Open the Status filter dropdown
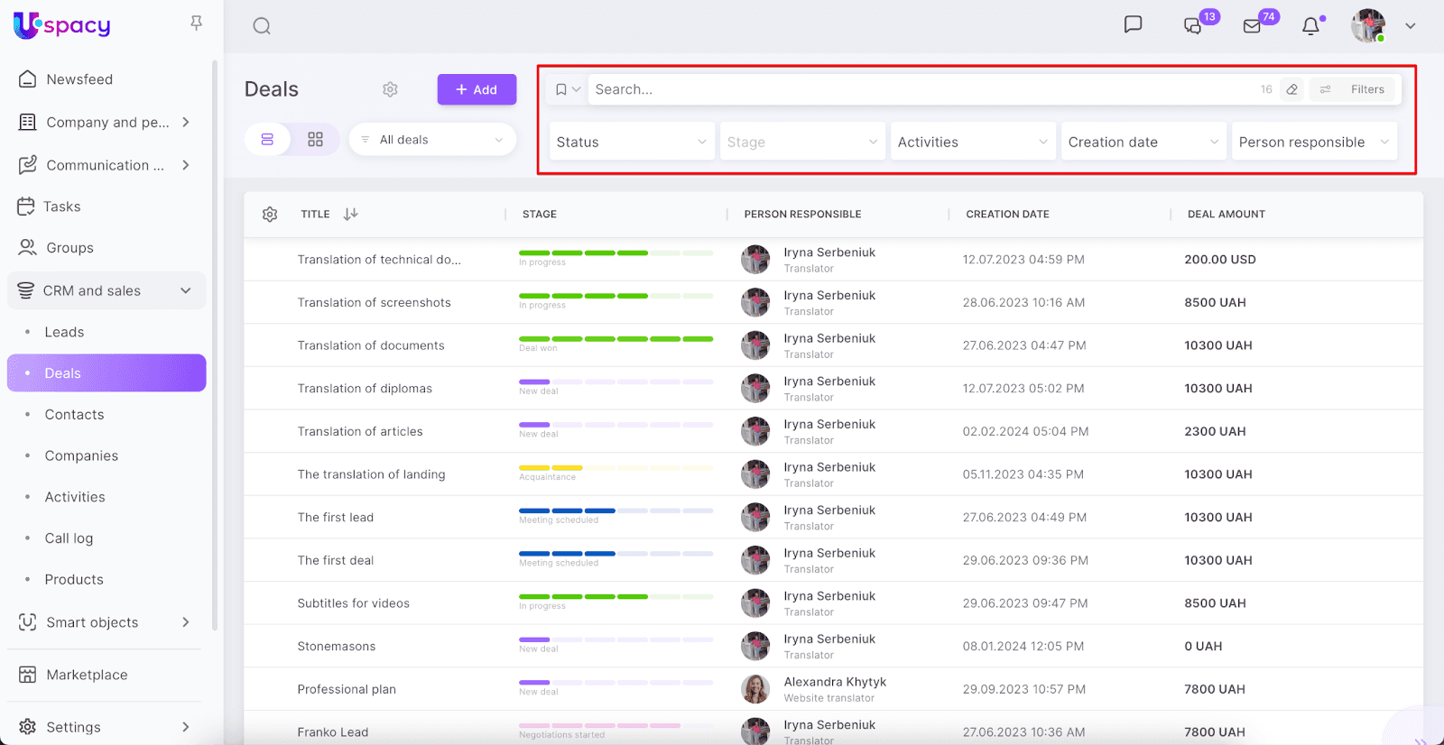This screenshot has height=745, width=1444. [631, 142]
